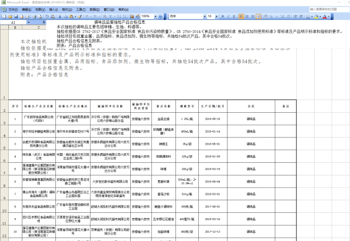Click the fill color paint bucket
This screenshot has height=241, width=350.
[x=316, y=17]
